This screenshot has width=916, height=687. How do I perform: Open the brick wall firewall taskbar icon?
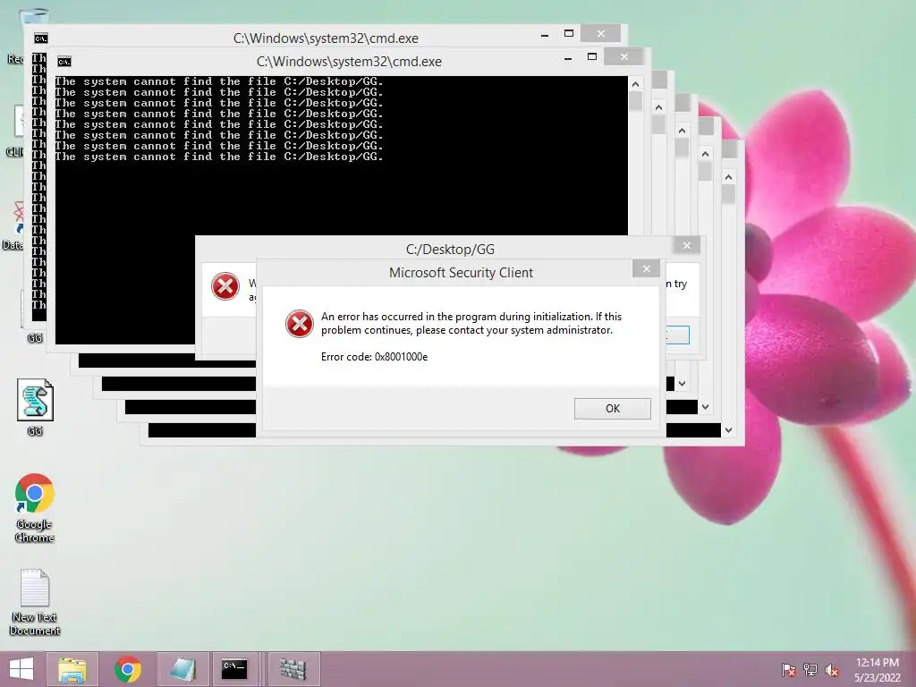click(x=293, y=669)
